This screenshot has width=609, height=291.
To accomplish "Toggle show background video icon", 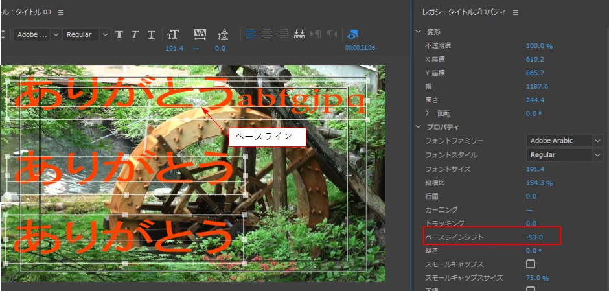I will [x=352, y=34].
